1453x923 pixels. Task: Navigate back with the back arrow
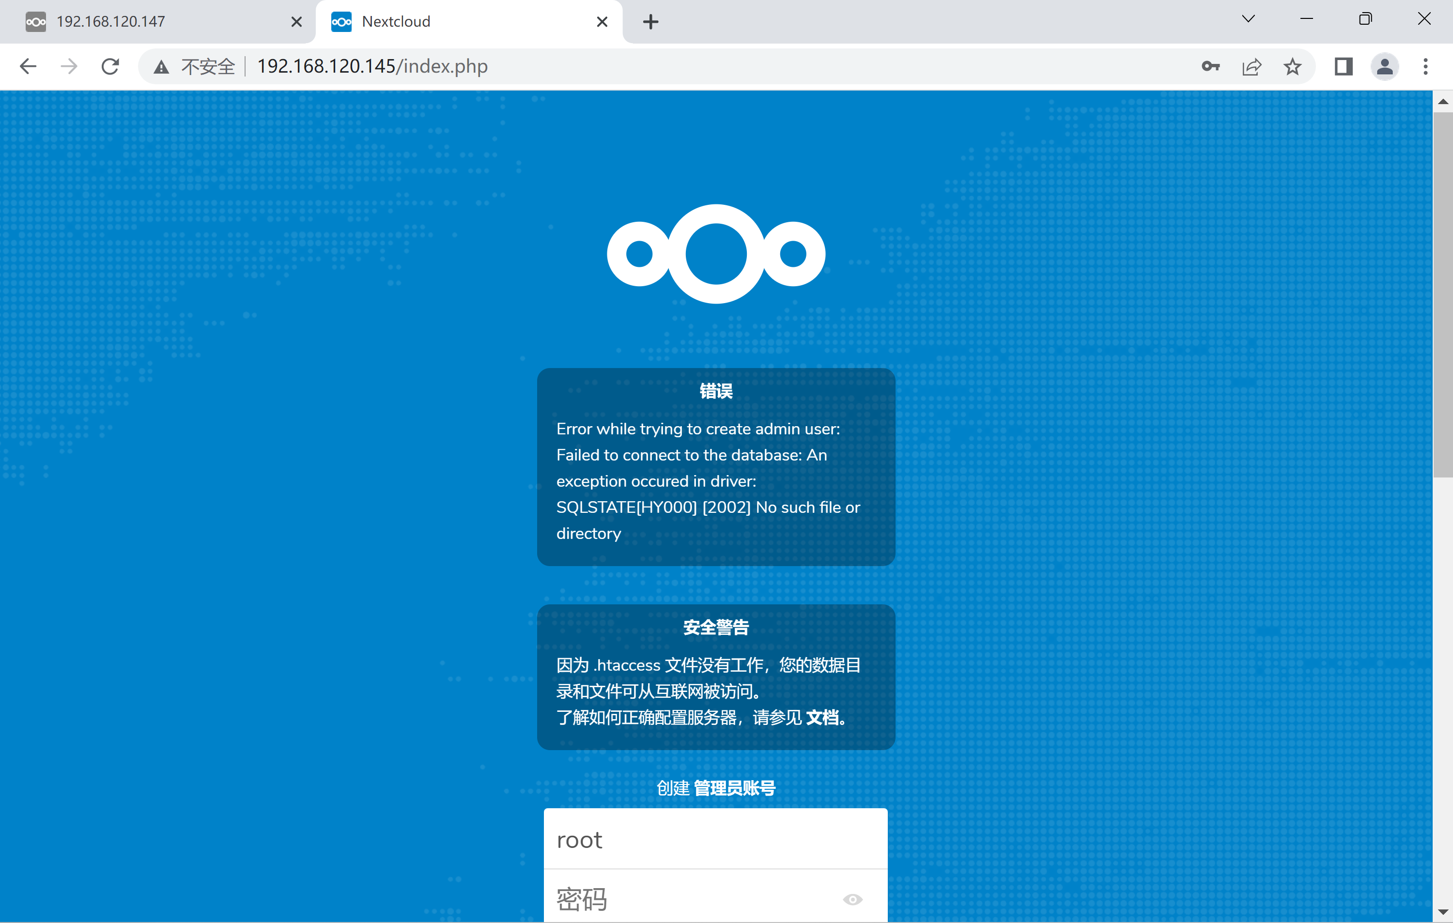tap(28, 66)
